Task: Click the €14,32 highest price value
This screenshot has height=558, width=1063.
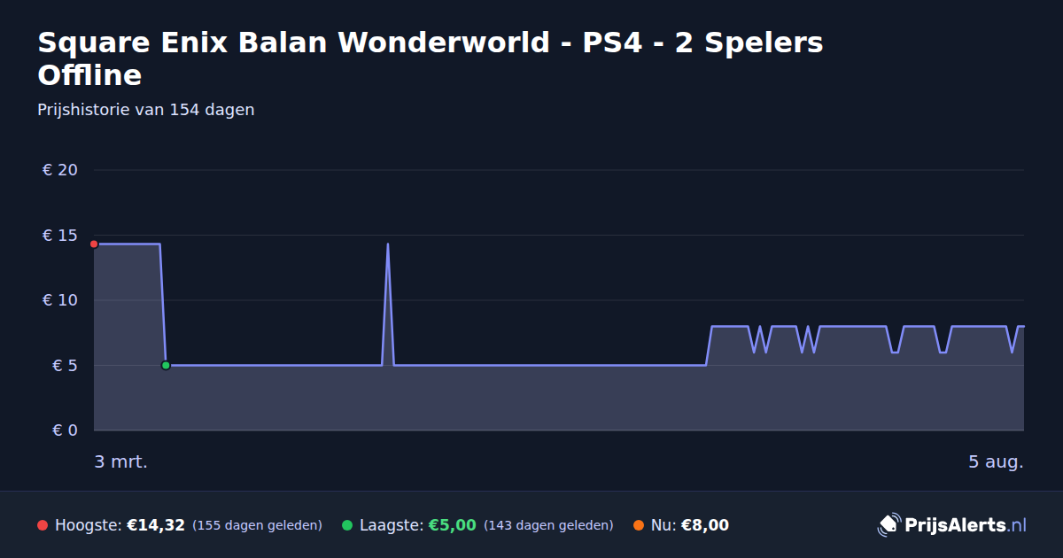Action: (x=156, y=525)
